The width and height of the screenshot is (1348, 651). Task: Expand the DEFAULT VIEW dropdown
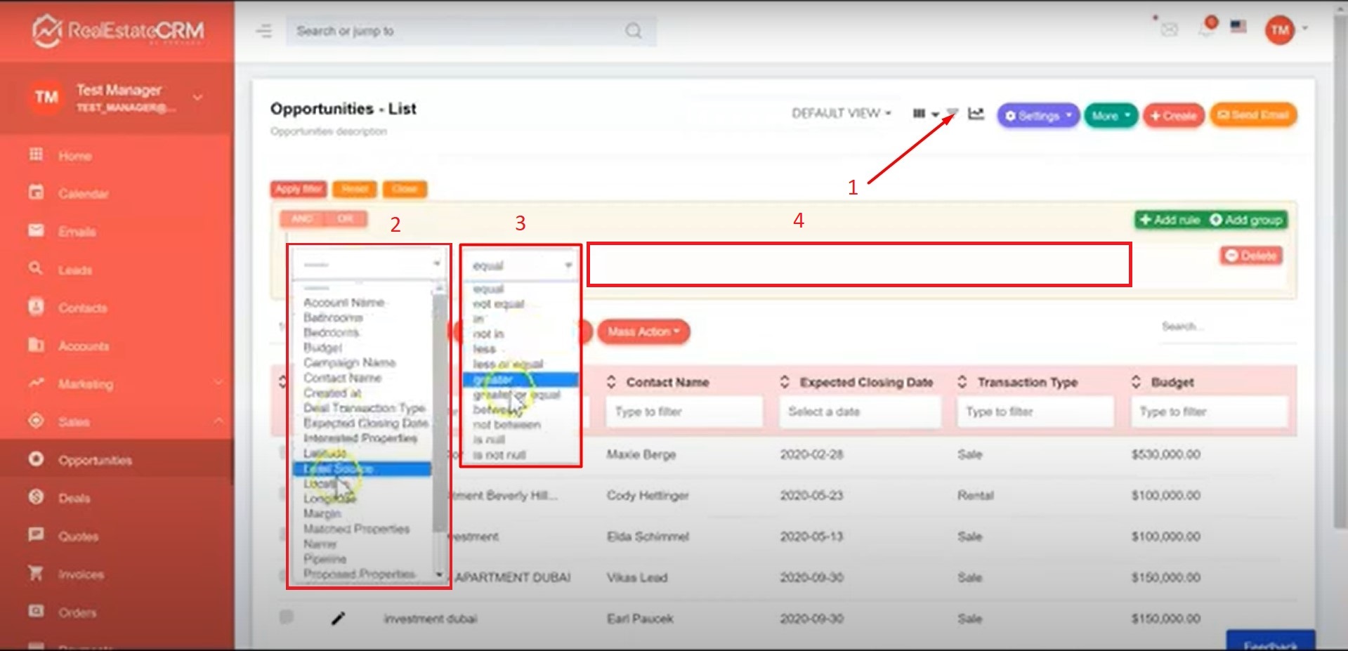tap(841, 114)
